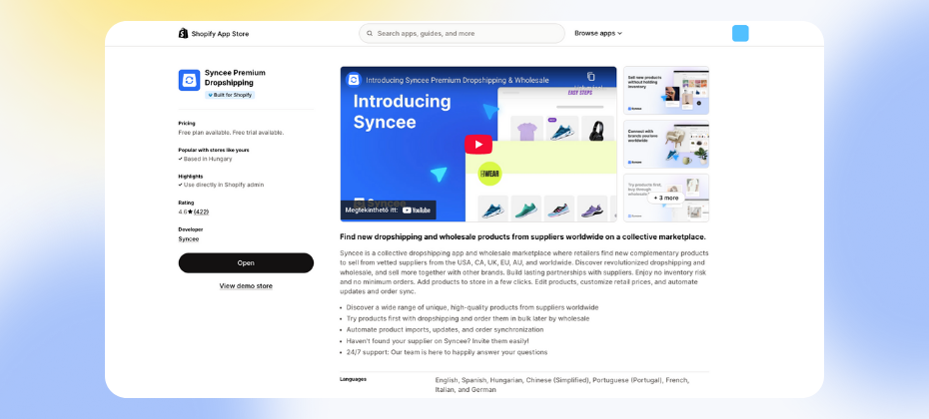929x419 pixels.
Task: Open the 'Sell new products without holding inventory' thumbnail
Action: [x=666, y=90]
